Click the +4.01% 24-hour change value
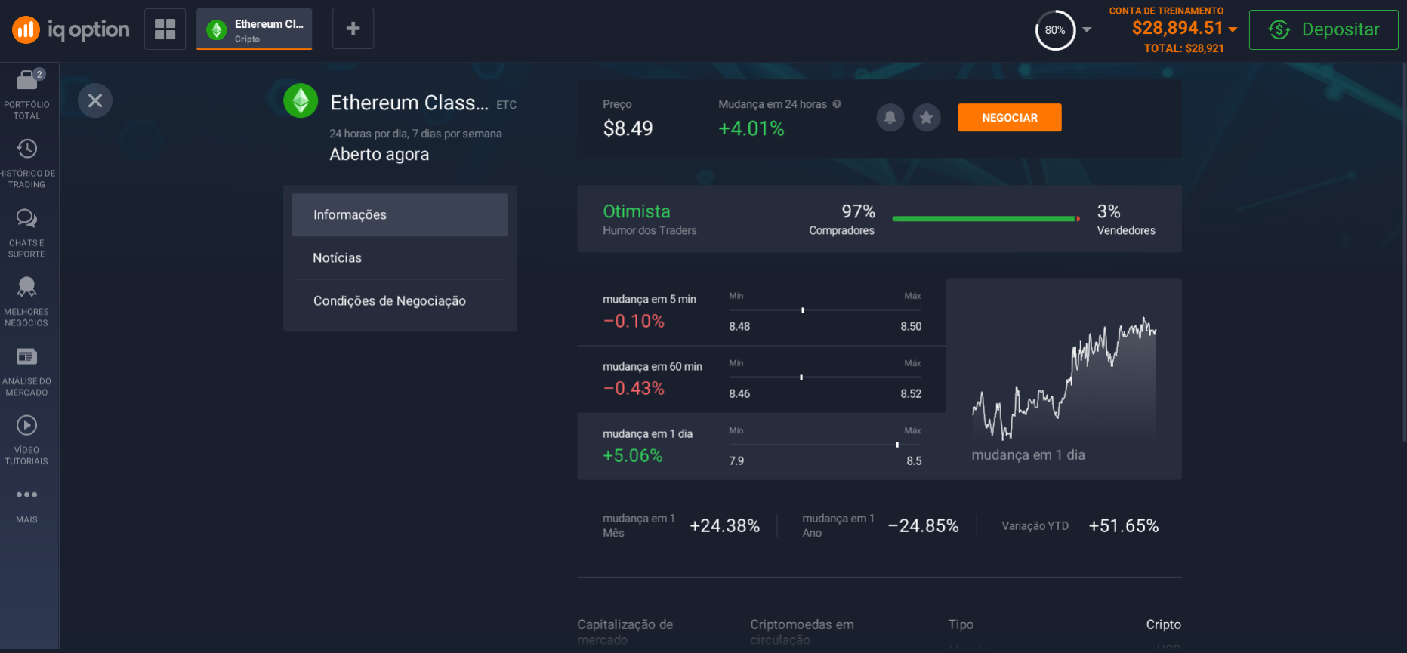 tap(751, 128)
